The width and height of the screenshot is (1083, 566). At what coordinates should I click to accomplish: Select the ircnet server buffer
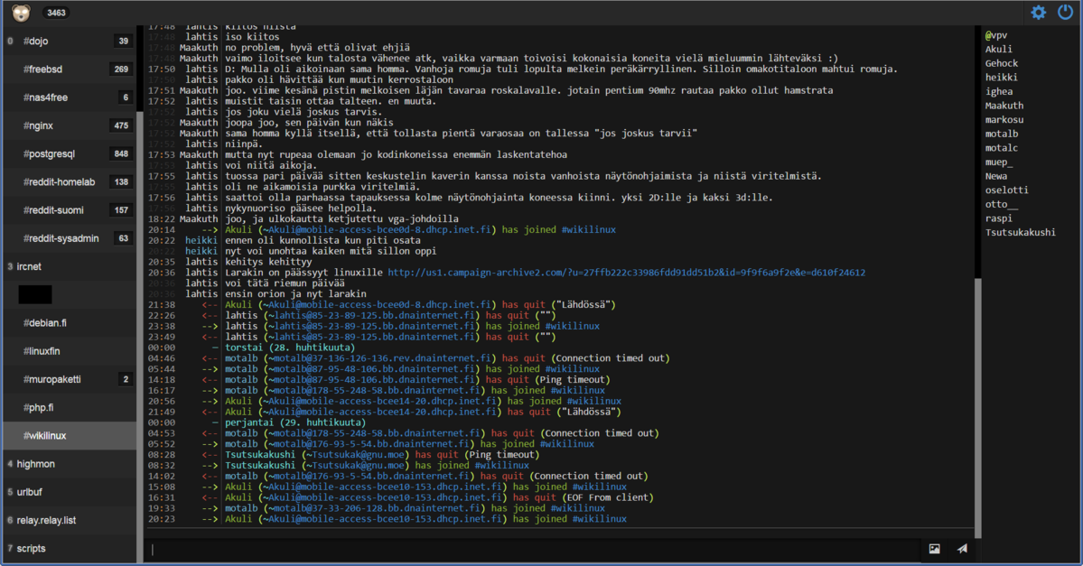click(29, 267)
